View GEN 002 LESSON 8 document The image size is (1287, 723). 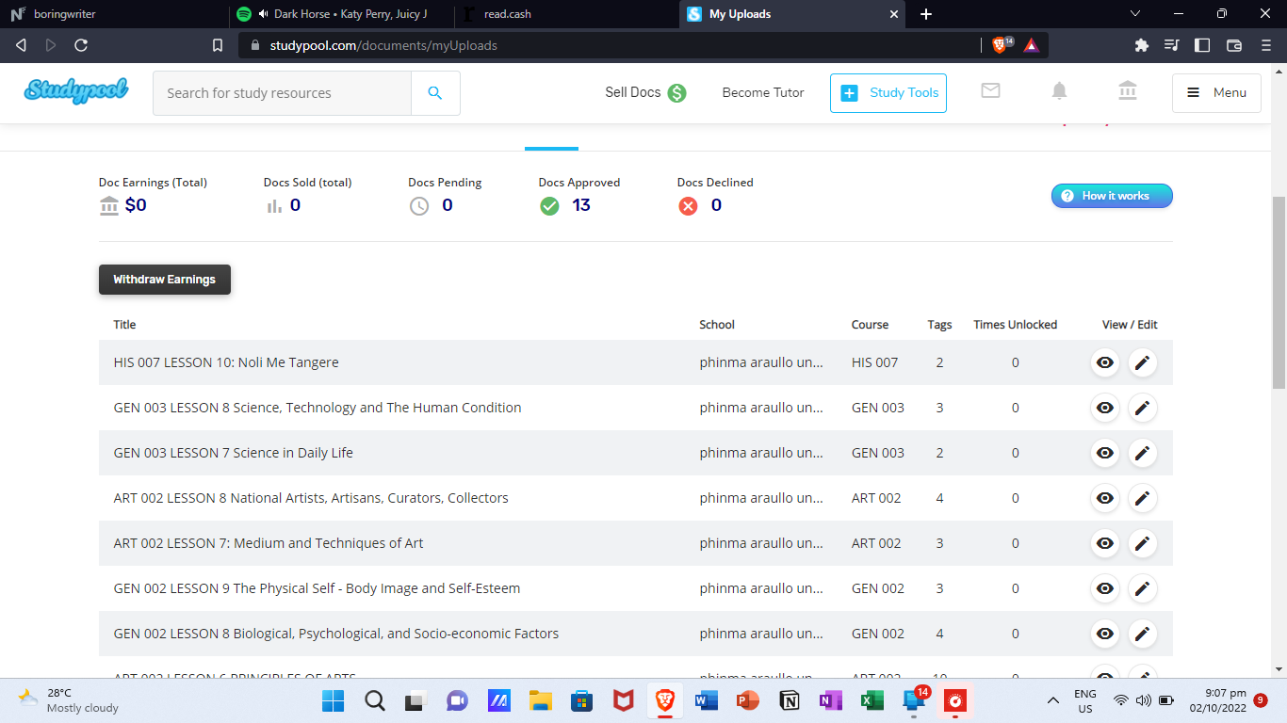[x=1105, y=634]
